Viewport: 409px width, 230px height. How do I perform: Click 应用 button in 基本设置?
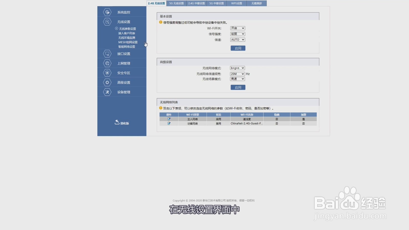pyautogui.click(x=238, y=48)
